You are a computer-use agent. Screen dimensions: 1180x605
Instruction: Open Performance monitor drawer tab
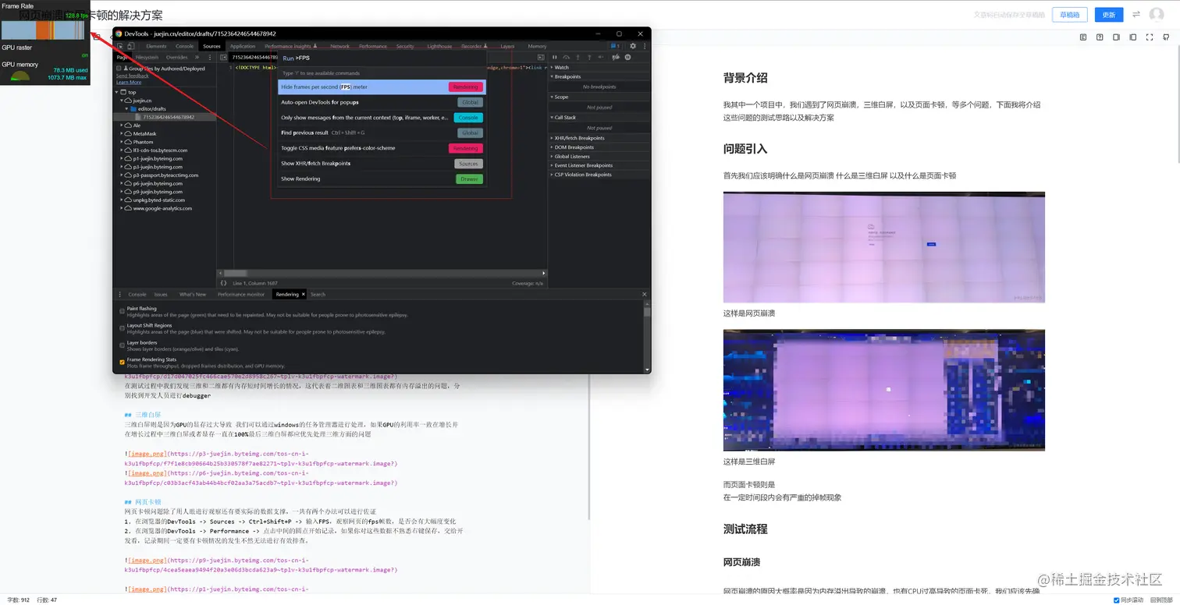(x=241, y=295)
